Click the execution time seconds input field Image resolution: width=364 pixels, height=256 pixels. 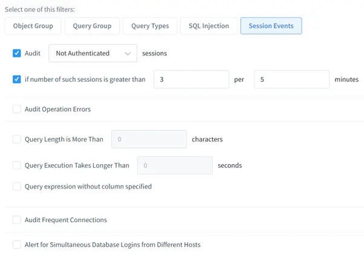175,165
